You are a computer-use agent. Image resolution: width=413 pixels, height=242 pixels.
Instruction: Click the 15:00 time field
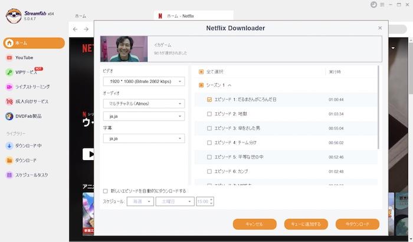click(x=202, y=201)
